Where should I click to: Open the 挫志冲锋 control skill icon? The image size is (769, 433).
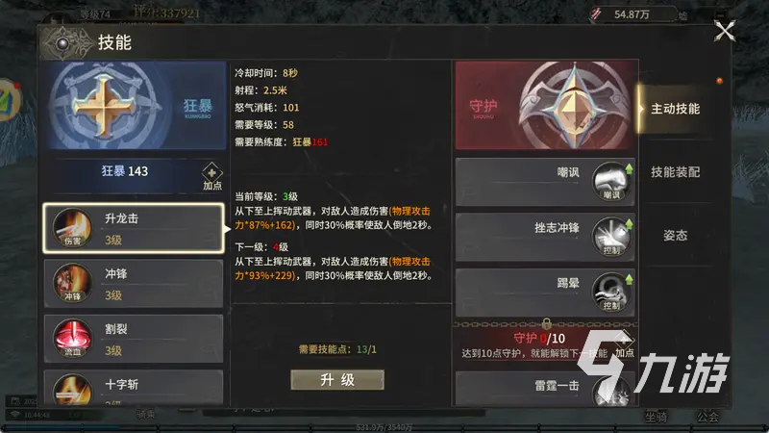pos(611,237)
